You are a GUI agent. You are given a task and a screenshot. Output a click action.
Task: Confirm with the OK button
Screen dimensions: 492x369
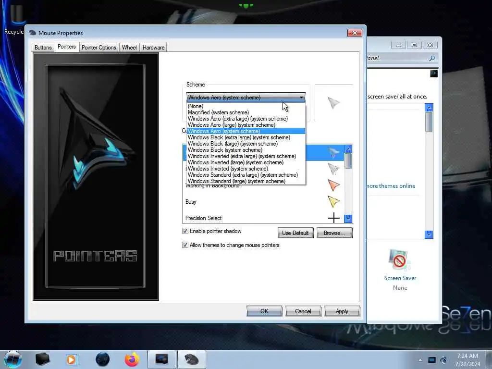tap(264, 311)
